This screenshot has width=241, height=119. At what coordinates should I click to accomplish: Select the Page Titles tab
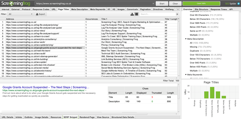click(x=63, y=9)
